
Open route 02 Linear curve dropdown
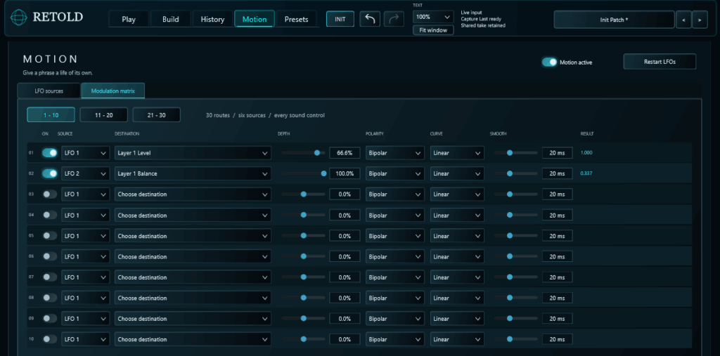457,173
